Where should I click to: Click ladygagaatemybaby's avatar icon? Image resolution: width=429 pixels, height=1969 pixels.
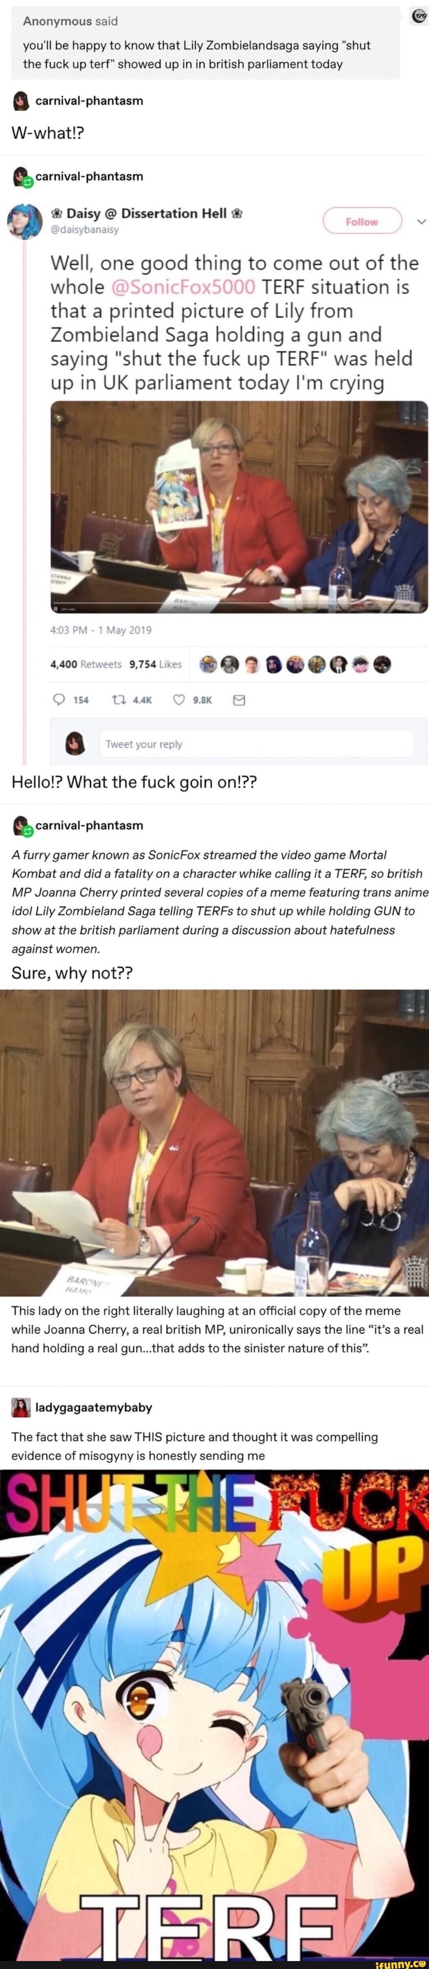(x=21, y=1407)
